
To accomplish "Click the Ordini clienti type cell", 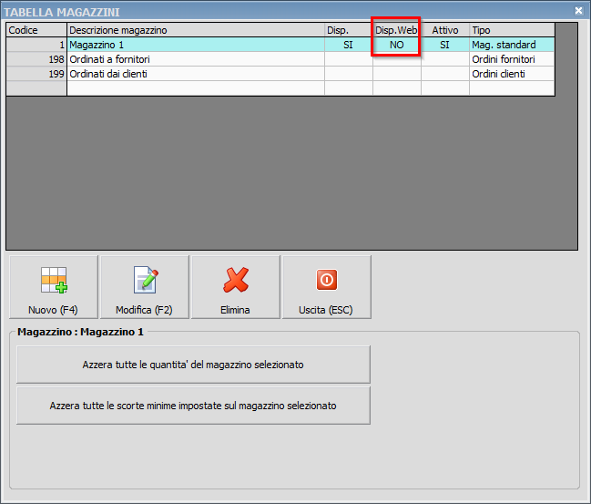I will click(512, 74).
